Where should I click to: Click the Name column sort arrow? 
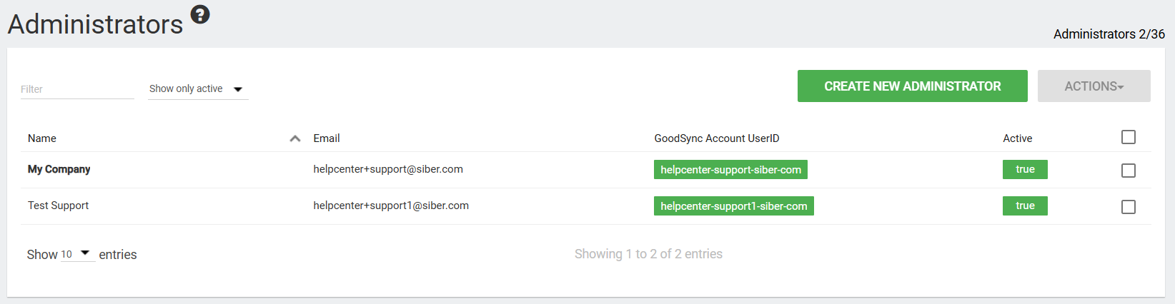pyautogui.click(x=294, y=138)
